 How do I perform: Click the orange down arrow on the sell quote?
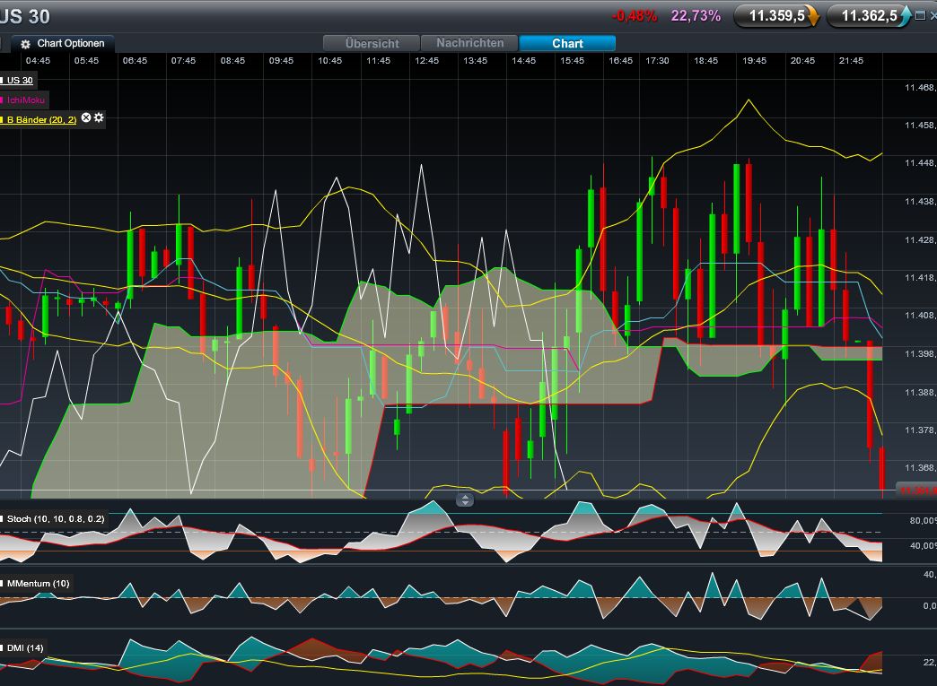pos(813,15)
